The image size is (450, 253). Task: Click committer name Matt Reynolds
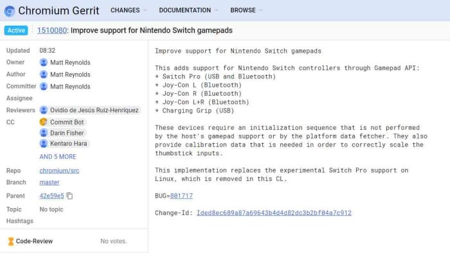click(x=70, y=87)
